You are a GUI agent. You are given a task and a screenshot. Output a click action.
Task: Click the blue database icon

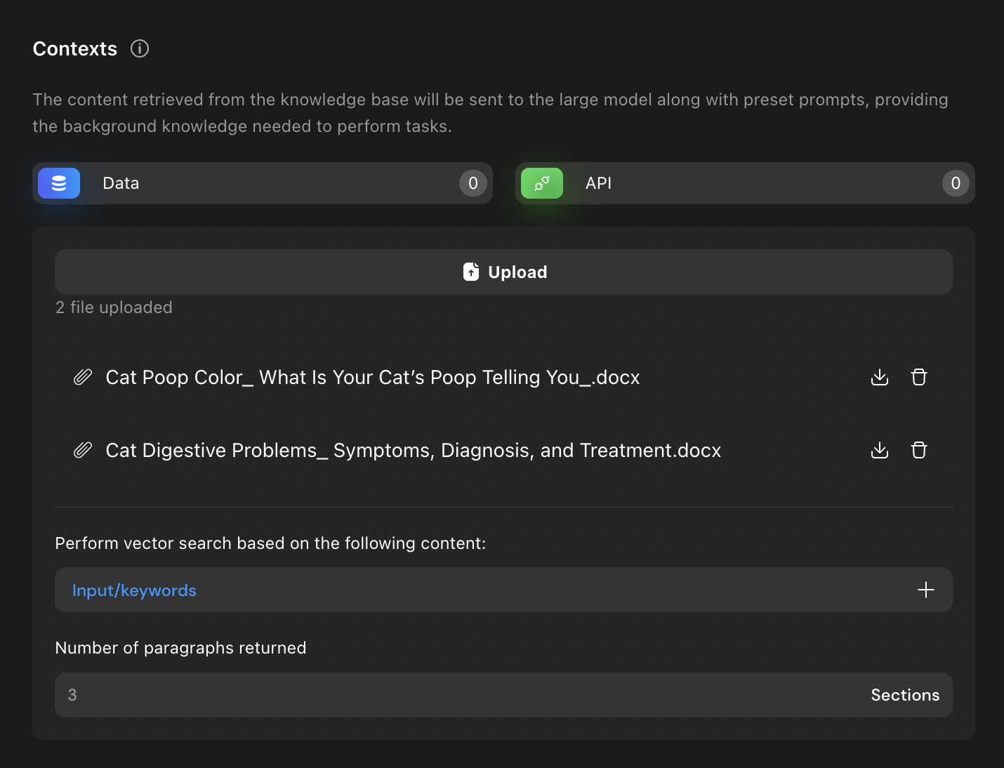tap(59, 183)
